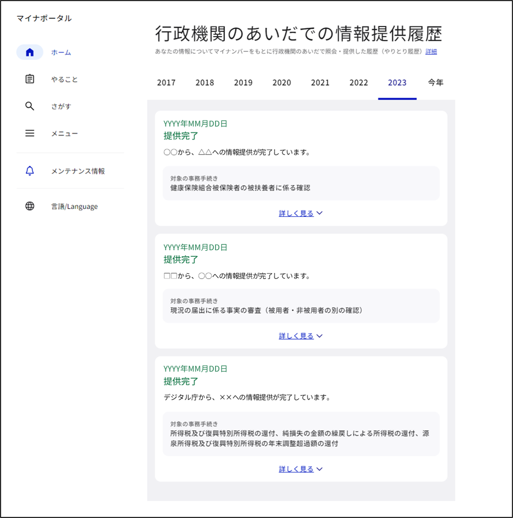Switch to the 2022 tab
513x518 pixels.
[x=359, y=83]
